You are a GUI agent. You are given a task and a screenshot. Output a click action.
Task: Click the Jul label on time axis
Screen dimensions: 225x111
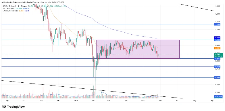click(x=177, y=101)
